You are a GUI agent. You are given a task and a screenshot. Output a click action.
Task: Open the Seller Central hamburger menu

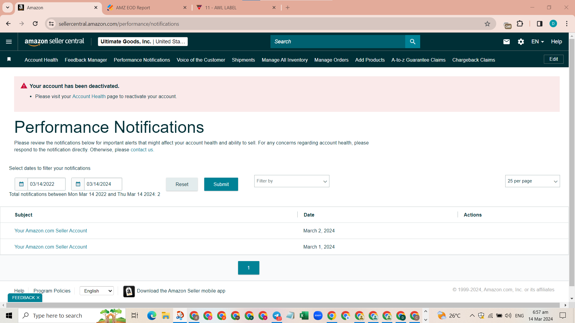tap(9, 42)
